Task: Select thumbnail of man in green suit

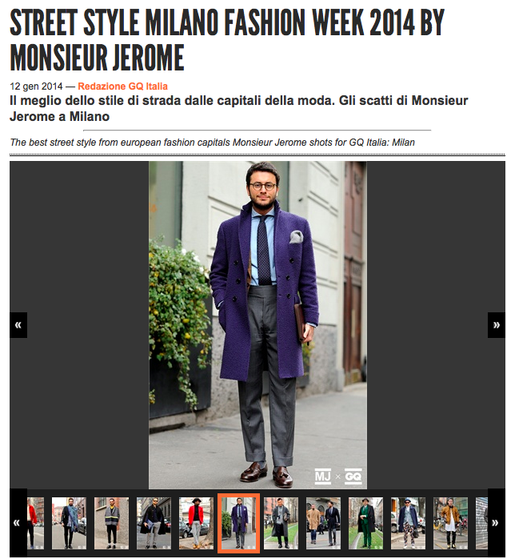Action: tap(365, 523)
